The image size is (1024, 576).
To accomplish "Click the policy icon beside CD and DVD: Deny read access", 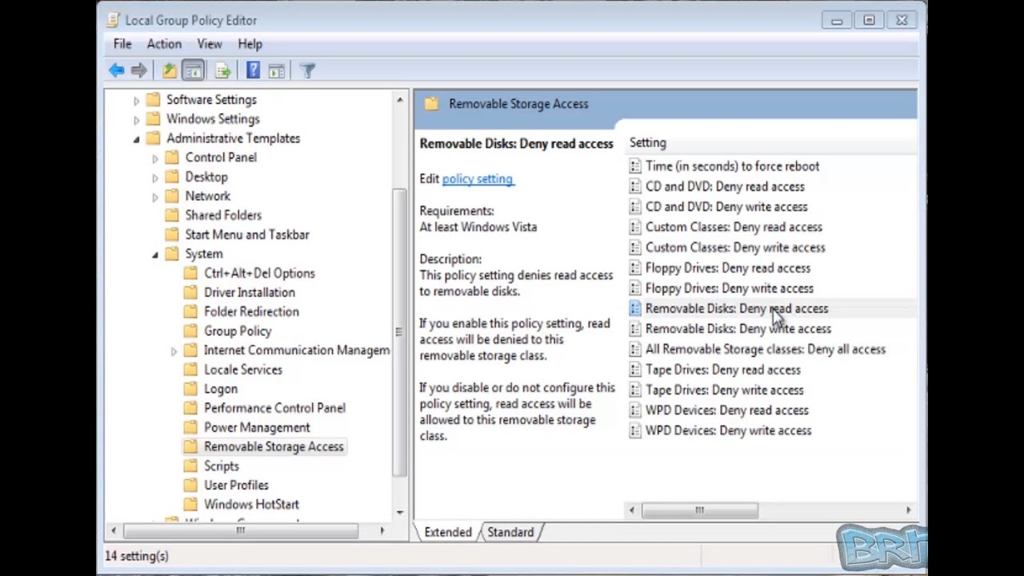I will pos(635,186).
